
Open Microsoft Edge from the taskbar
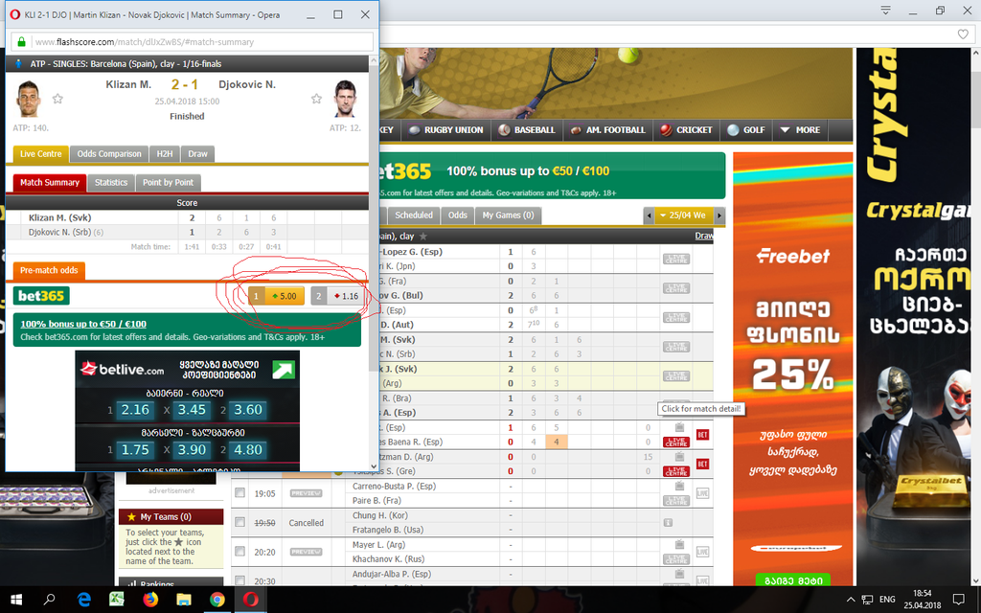click(83, 600)
